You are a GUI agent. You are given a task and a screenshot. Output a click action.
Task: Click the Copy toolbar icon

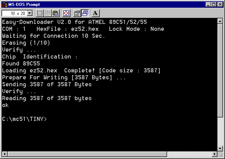click(48, 13)
